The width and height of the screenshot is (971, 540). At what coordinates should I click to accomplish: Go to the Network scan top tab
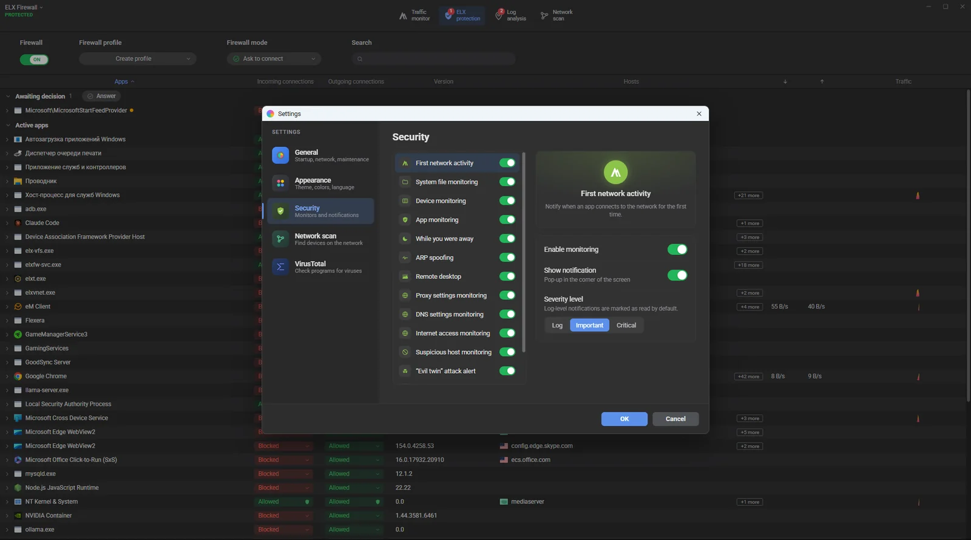tap(557, 15)
